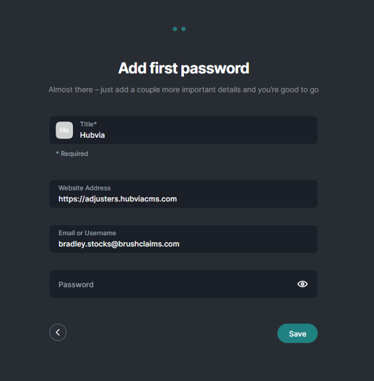Select the second progress step dot

tap(183, 29)
